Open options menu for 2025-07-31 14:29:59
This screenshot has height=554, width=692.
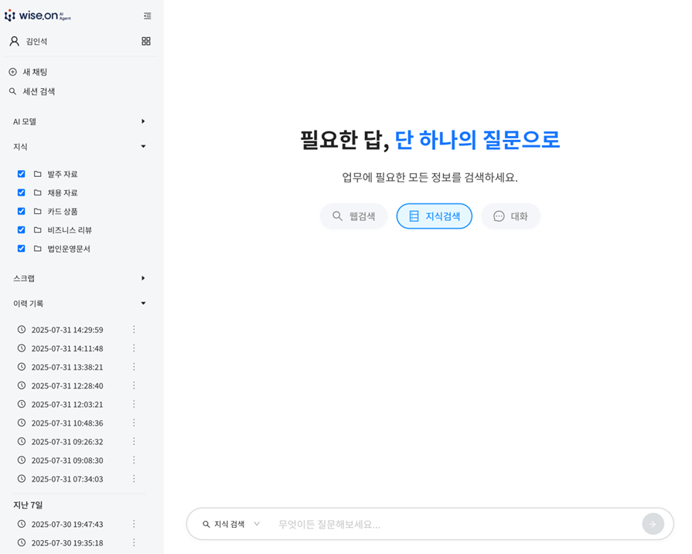(x=134, y=330)
